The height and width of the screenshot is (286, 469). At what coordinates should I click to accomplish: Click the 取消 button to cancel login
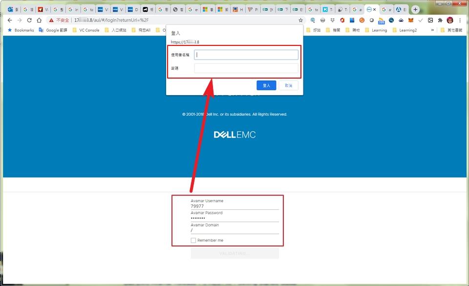pyautogui.click(x=288, y=85)
